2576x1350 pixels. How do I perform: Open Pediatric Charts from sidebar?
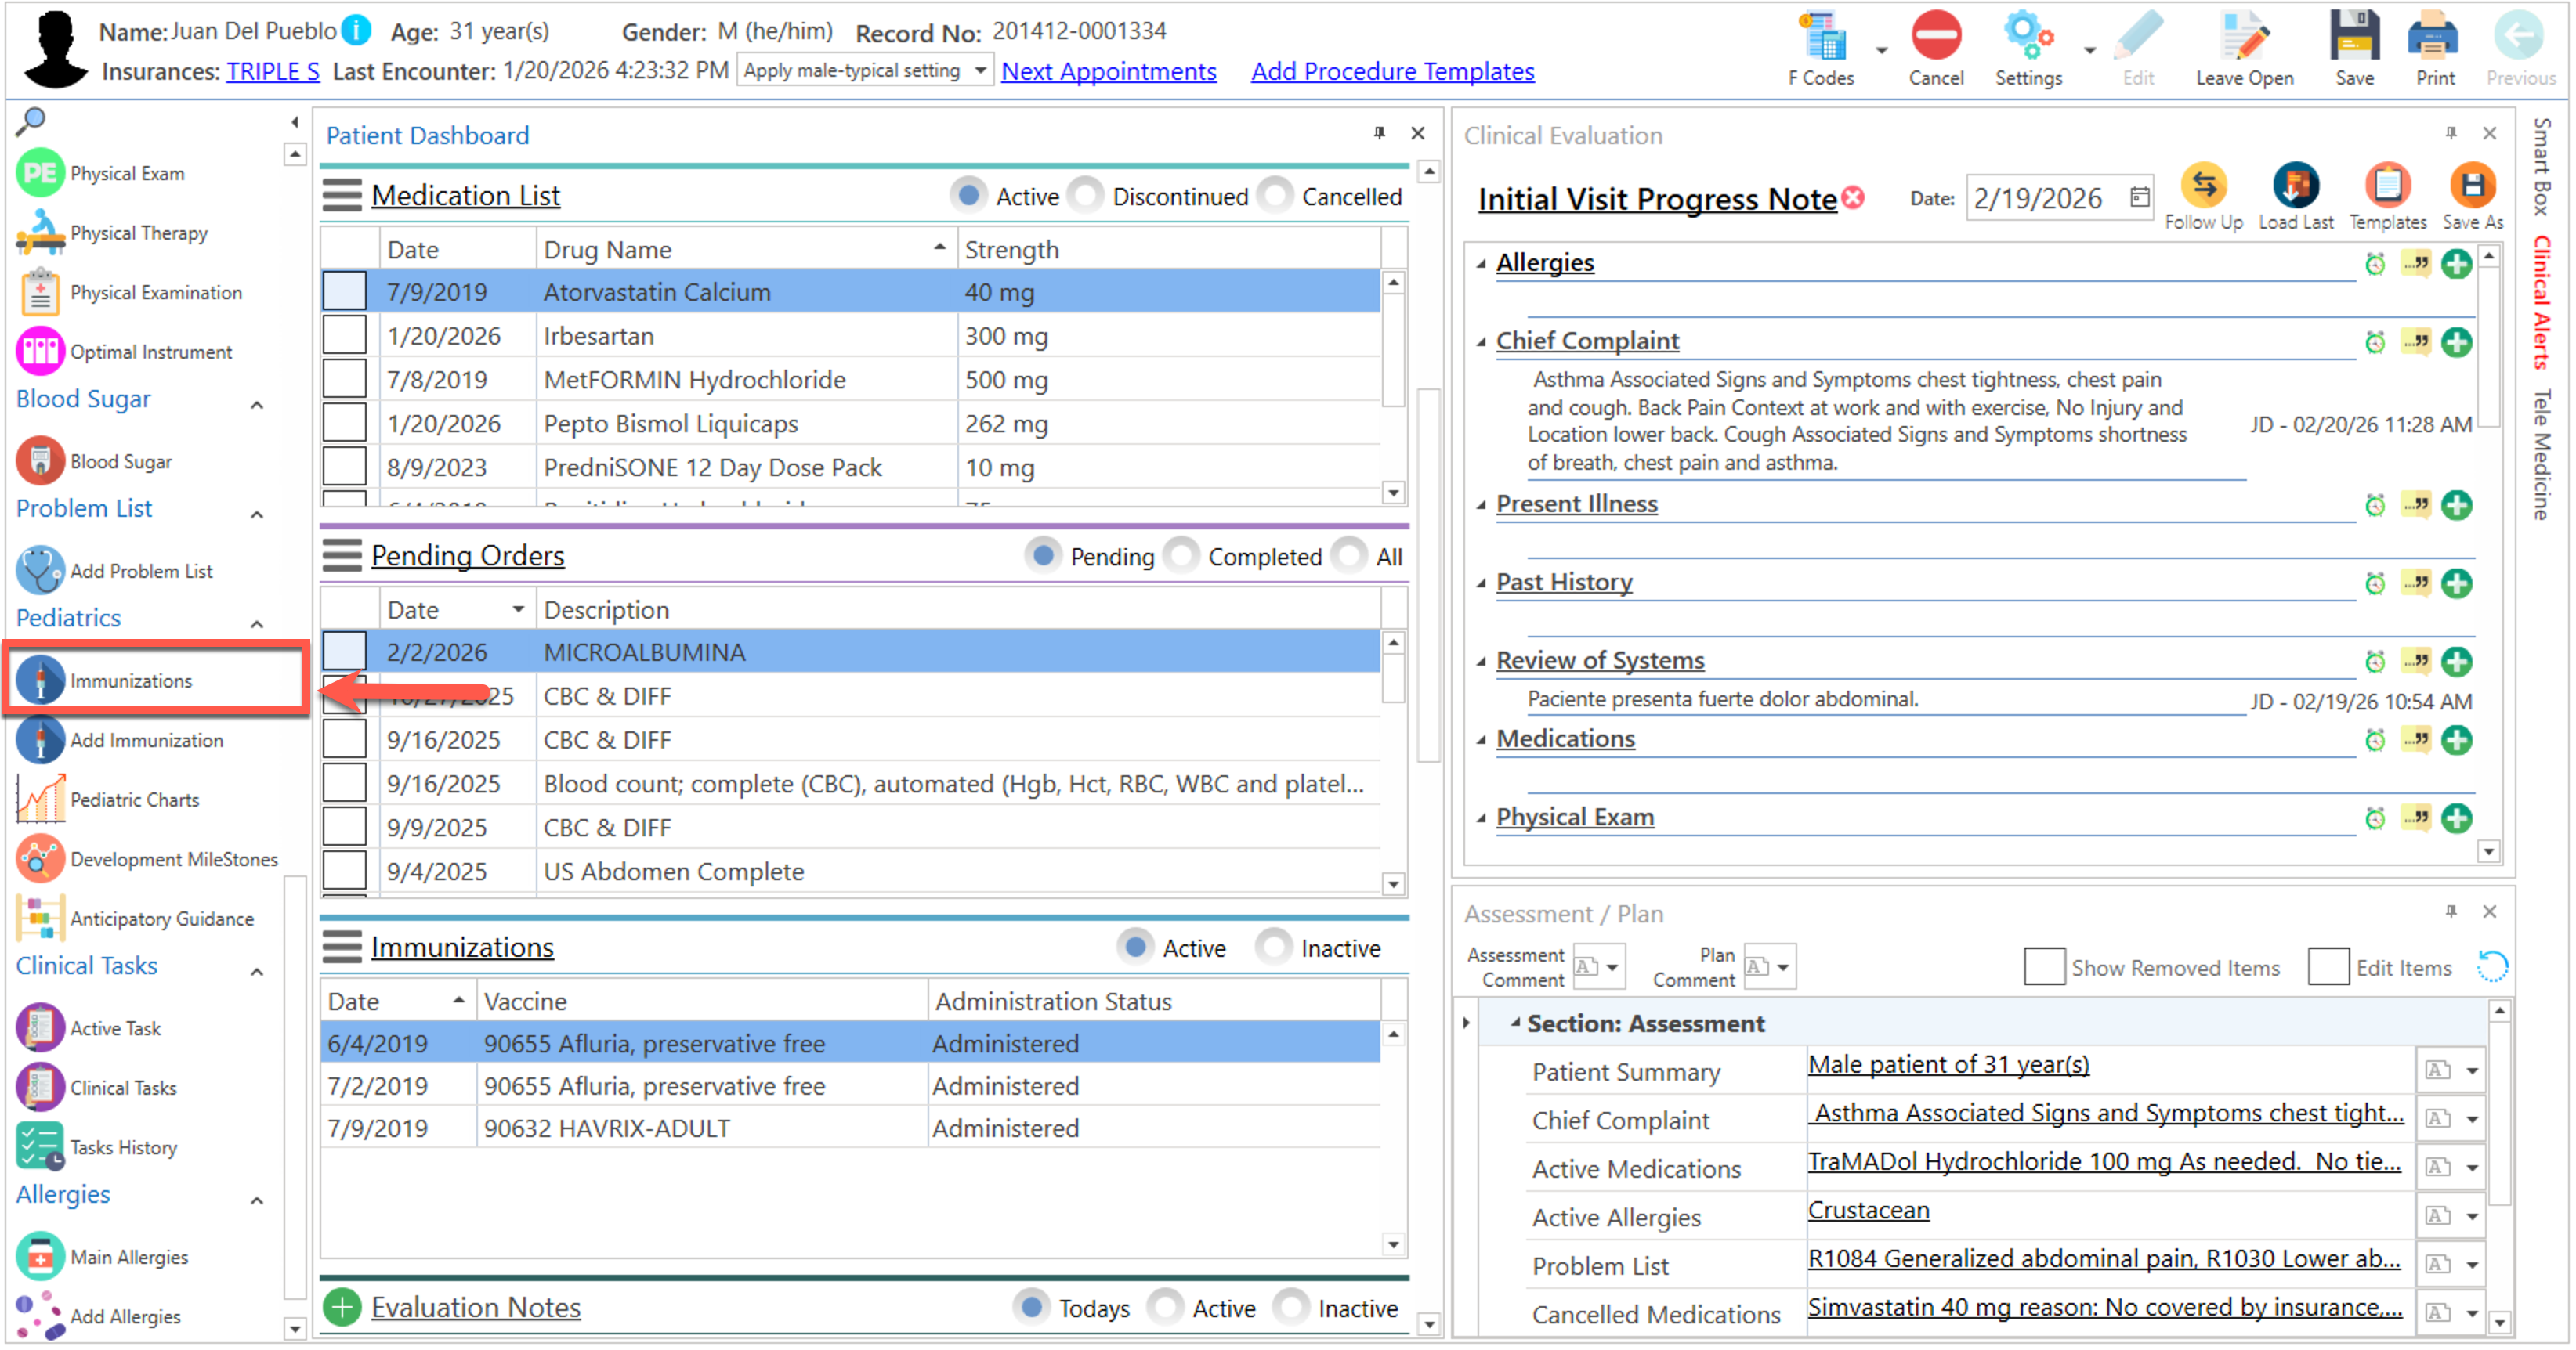tap(134, 800)
